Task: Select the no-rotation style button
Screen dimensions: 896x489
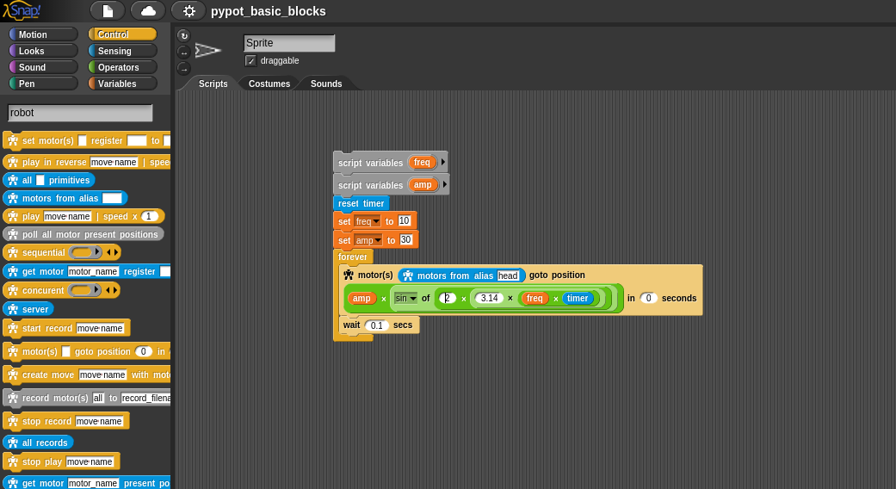Action: pos(183,68)
